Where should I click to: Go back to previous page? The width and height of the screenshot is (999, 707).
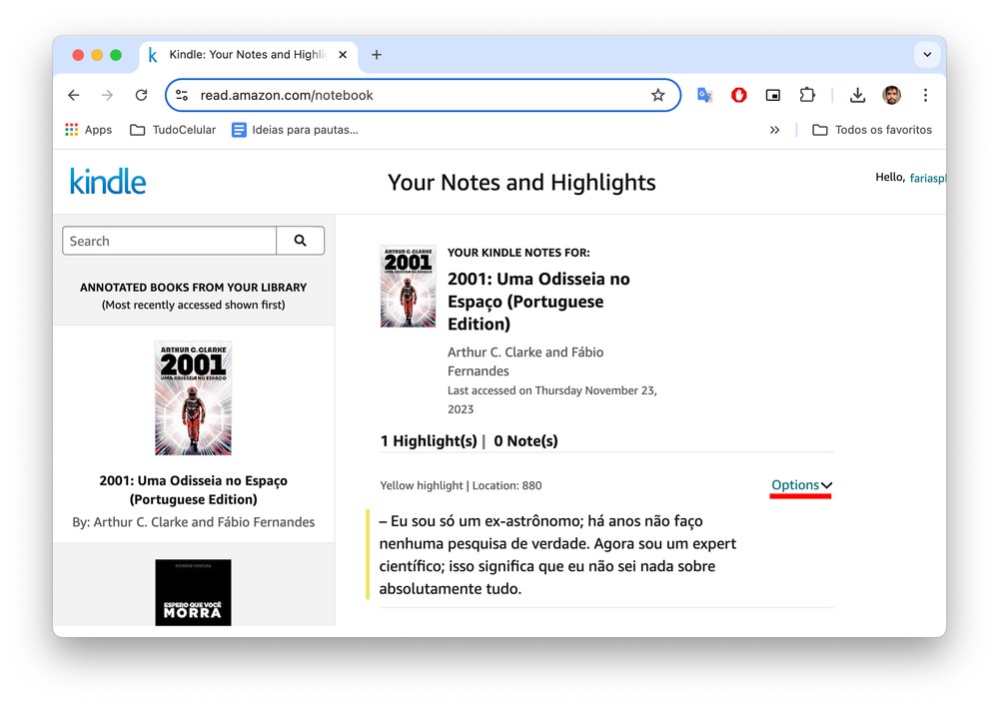point(73,96)
